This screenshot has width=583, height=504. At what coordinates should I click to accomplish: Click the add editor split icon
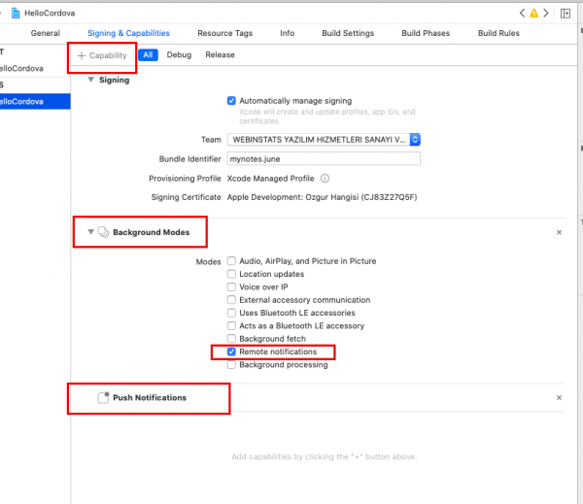pyautogui.click(x=566, y=14)
